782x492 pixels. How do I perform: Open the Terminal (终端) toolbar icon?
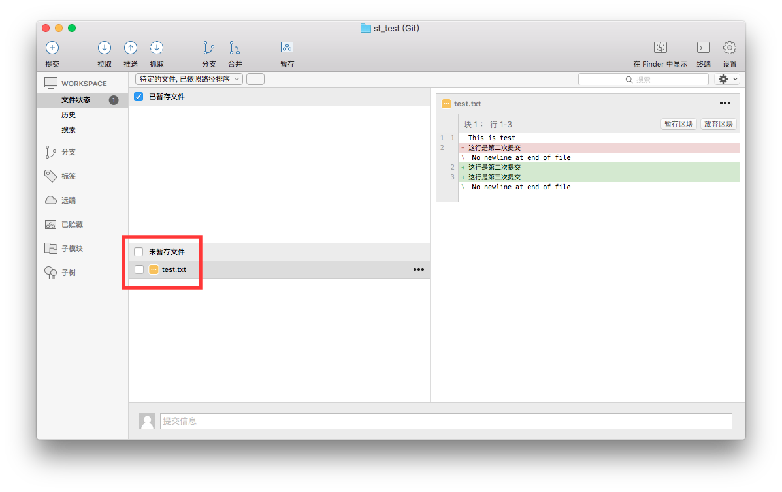coord(704,48)
